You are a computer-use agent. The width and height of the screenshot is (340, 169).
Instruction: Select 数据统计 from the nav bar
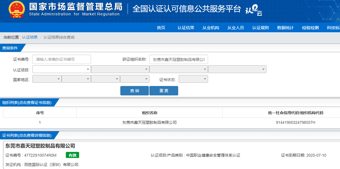tap(286, 28)
